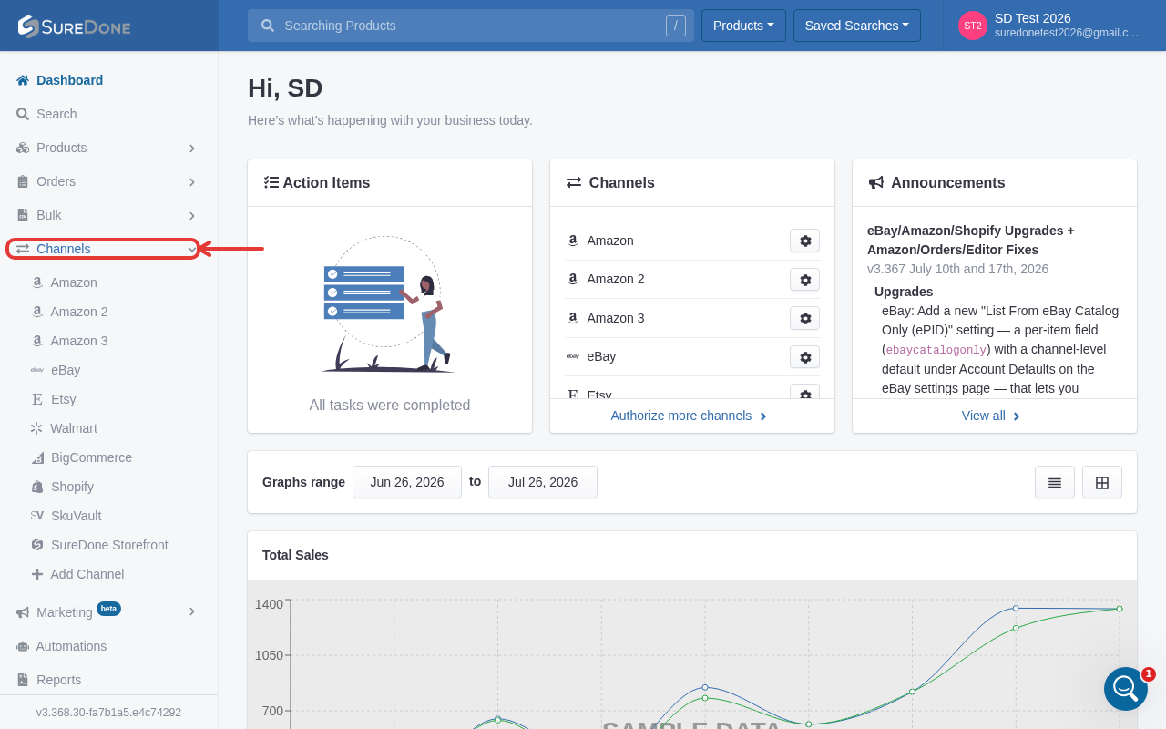Open settings gear for Amazon channel
Screen dimensions: 1166x729
pos(804,241)
